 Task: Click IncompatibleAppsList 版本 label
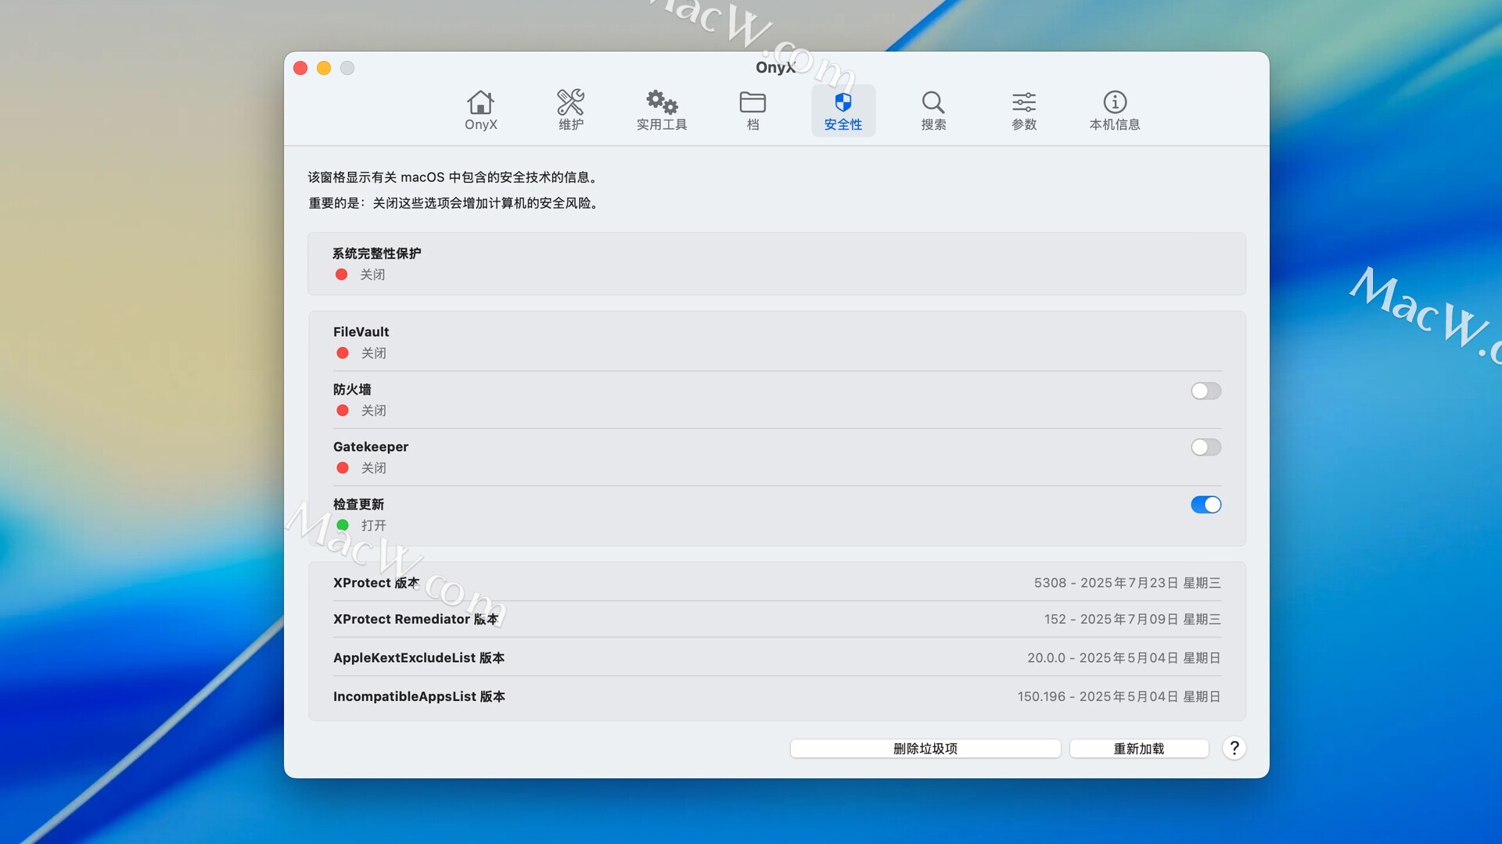click(x=419, y=696)
